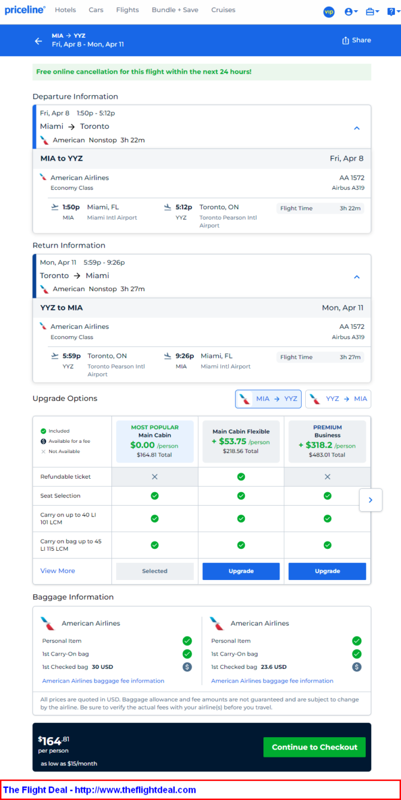The image size is (401, 800).
Task: Collapse the Toronto to Miami return details
Action: pos(357,277)
